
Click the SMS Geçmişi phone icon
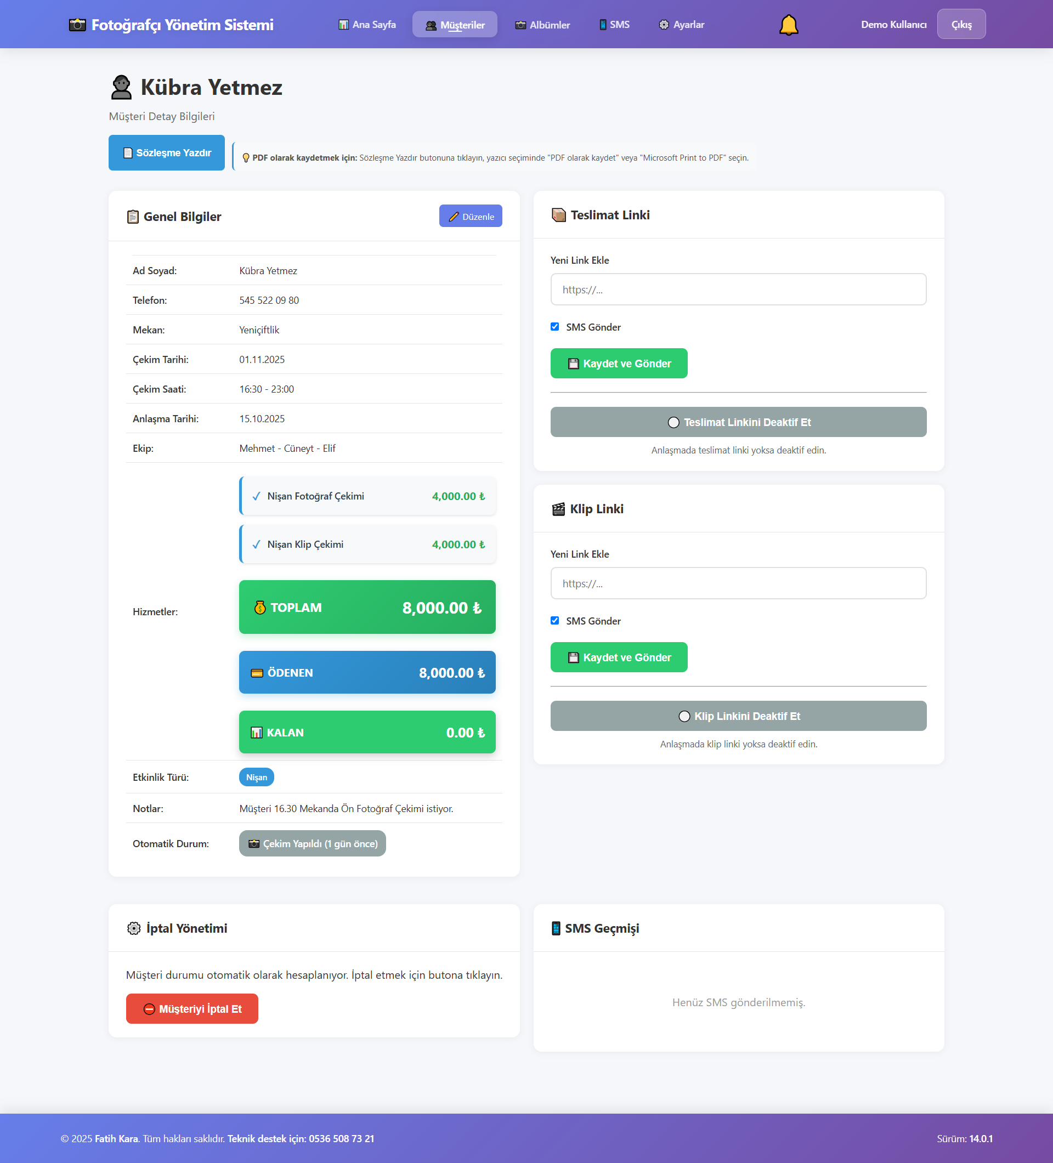[x=556, y=928]
